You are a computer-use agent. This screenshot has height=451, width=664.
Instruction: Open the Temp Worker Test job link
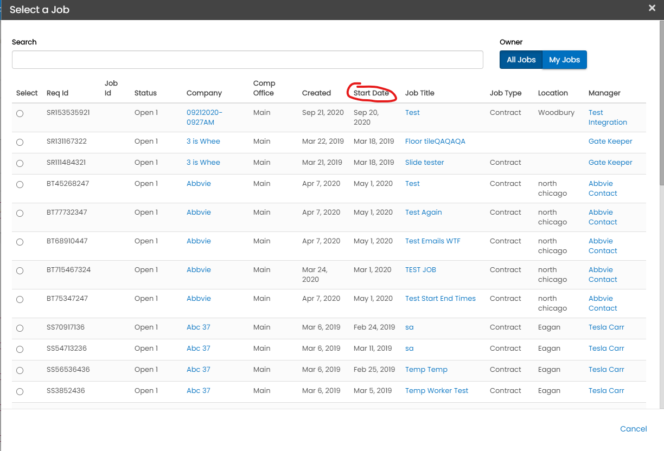[436, 390]
